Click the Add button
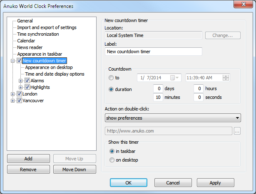 (28, 159)
